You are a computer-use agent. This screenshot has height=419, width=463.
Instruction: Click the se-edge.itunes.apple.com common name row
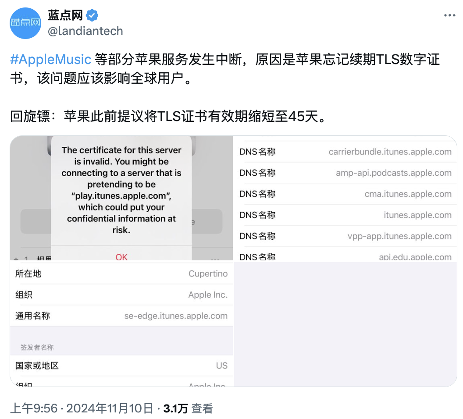(x=121, y=316)
